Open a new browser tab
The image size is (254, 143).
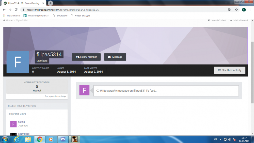click(x=51, y=3)
